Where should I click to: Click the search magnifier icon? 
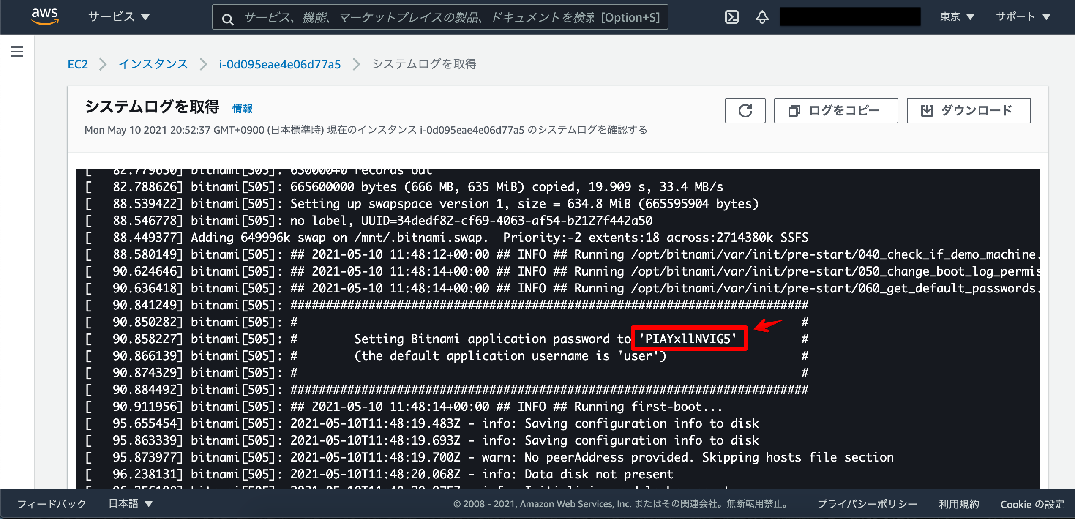(228, 19)
